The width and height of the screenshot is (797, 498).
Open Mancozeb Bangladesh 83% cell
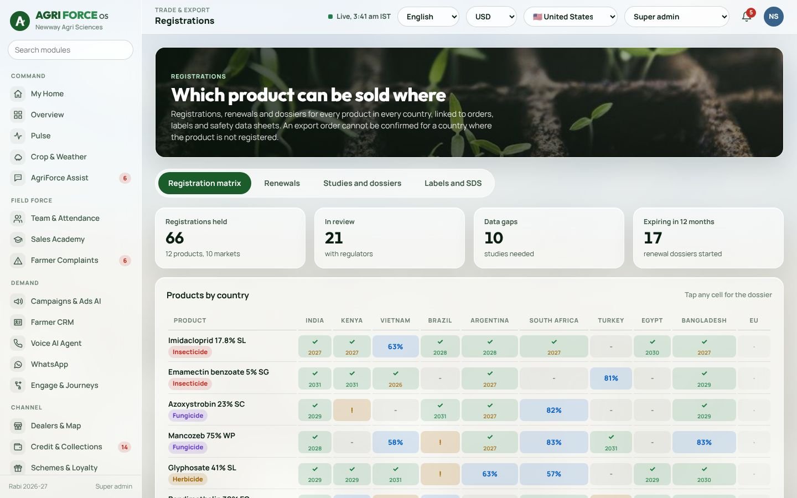704,442
